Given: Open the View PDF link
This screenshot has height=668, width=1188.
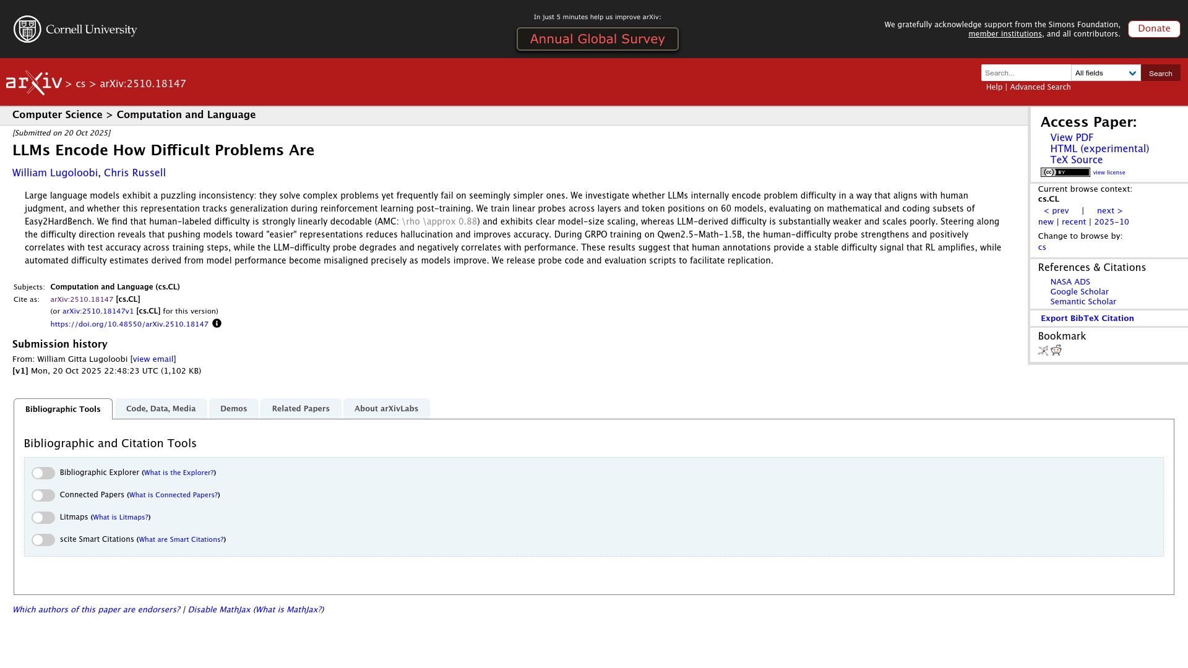Looking at the screenshot, I should pyautogui.click(x=1072, y=138).
